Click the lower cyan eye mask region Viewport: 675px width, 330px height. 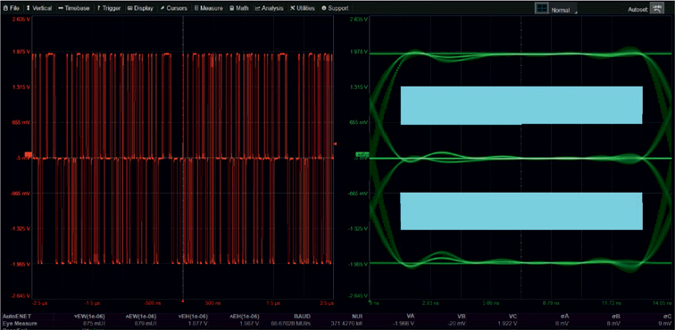(x=521, y=211)
